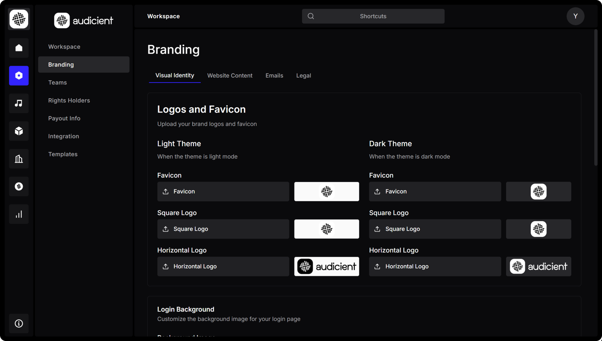This screenshot has height=341, width=602.
Task: Select Templates in the Branding menu
Action: point(63,154)
